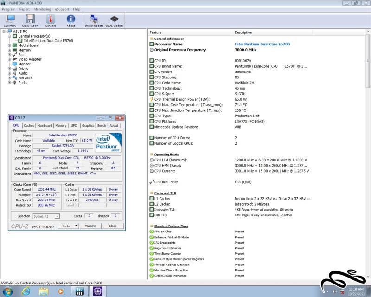Click the Bus icon in tree

[x=15, y=54]
